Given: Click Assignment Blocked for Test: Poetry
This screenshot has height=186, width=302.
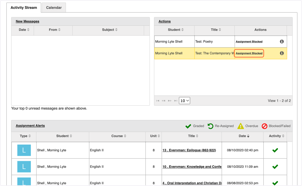Looking at the screenshot, I should coord(249,42).
